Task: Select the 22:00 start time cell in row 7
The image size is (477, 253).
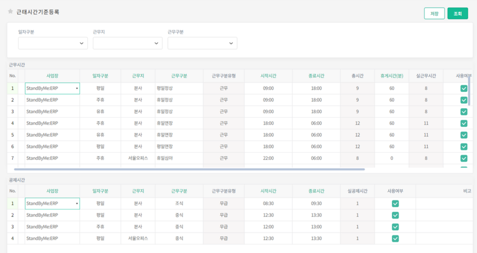Action: tap(268, 158)
